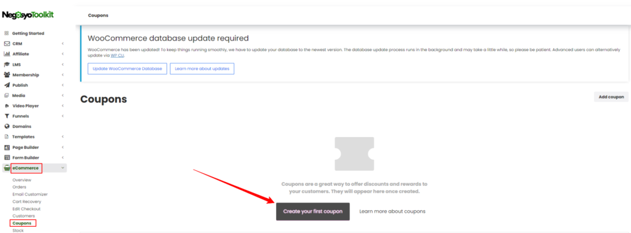The height and width of the screenshot is (233, 631).
Task: Open the Edit Checkout submenu item
Action: 26,209
